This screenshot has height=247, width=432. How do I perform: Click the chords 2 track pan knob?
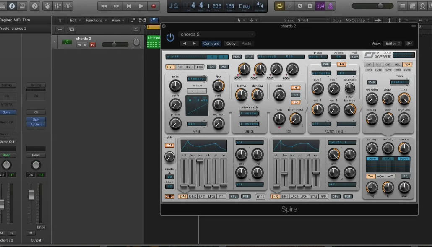click(136, 42)
